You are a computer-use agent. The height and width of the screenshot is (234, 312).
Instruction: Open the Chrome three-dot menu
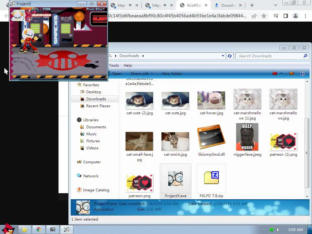click(x=305, y=16)
